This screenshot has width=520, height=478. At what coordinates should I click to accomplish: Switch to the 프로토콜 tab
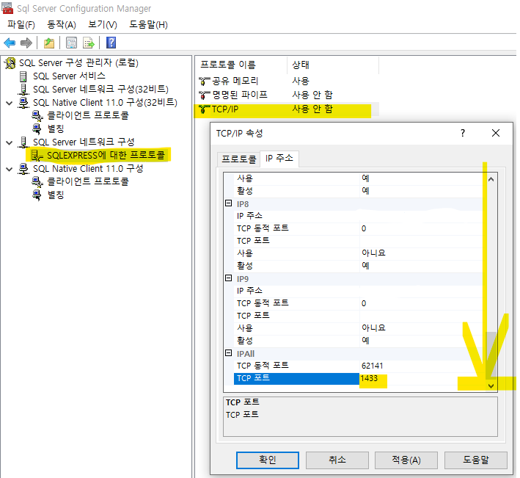pos(238,159)
